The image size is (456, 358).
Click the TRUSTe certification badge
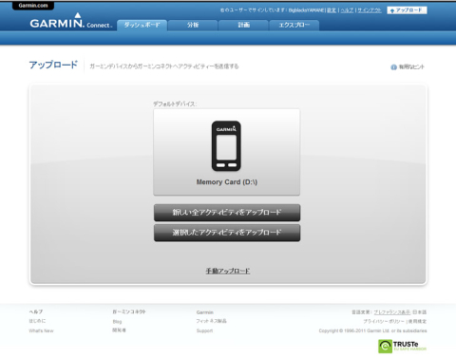pos(403,347)
